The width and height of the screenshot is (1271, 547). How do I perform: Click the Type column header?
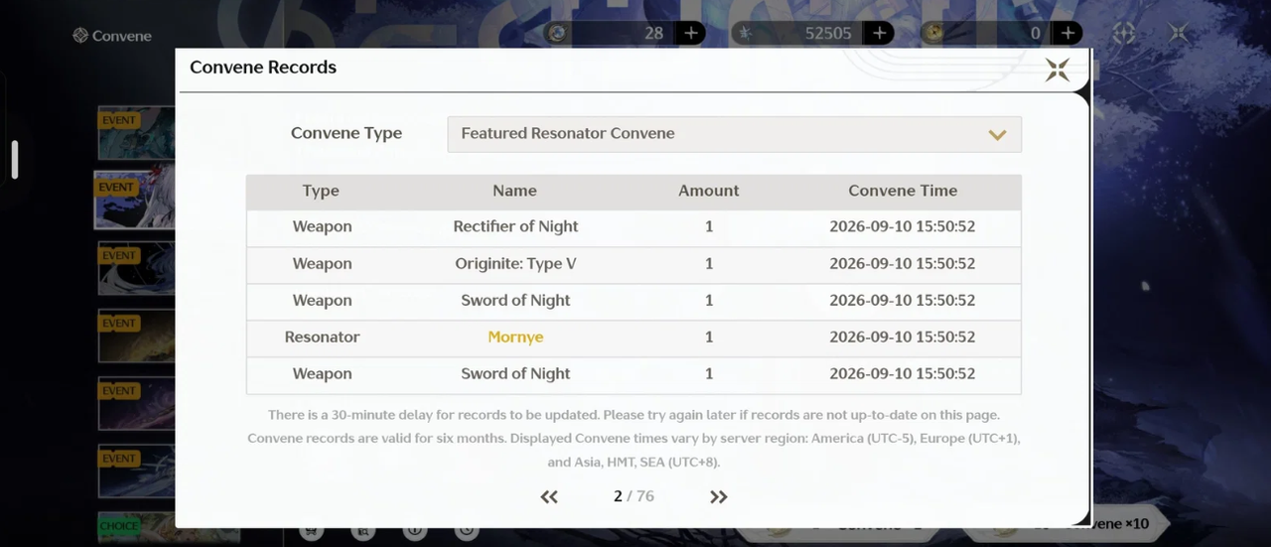pos(321,192)
